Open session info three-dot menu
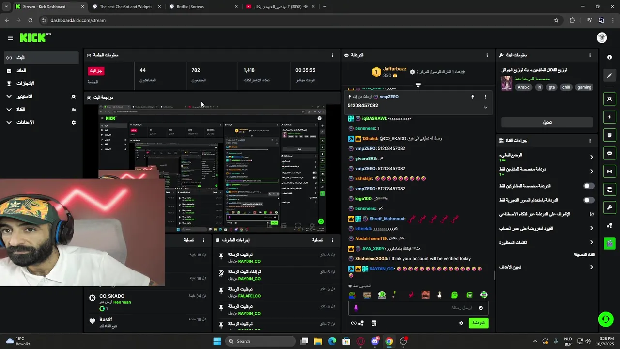Viewport: 620px width, 349px height. coord(332,55)
